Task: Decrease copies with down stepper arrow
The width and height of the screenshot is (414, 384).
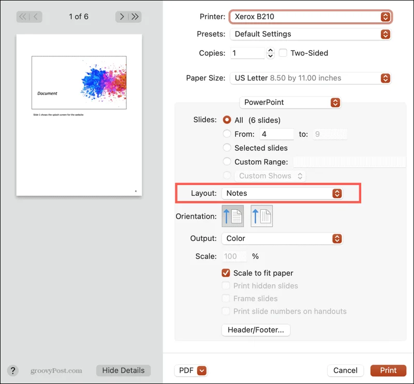Action: [270, 56]
